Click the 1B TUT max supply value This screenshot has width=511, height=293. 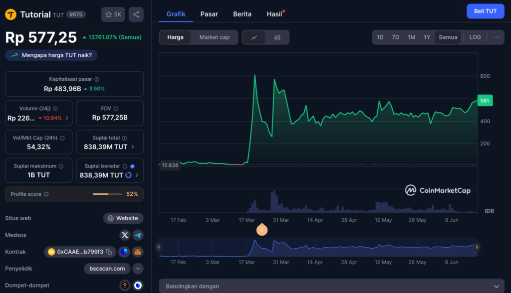click(x=39, y=175)
